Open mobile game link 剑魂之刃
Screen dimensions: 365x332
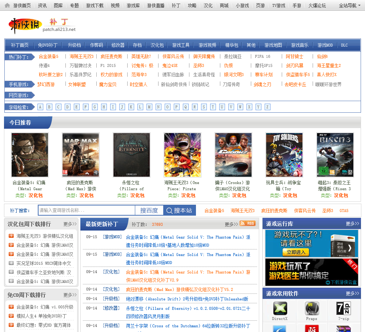262,84
